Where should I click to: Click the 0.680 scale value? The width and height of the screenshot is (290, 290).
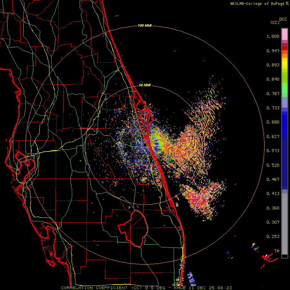273,122
